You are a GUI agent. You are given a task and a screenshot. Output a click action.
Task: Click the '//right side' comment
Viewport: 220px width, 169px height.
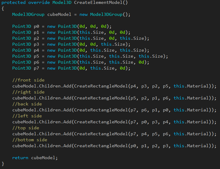[28, 92]
